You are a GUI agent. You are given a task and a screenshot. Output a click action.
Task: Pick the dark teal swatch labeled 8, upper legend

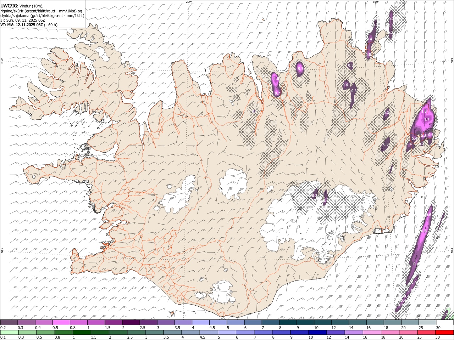288,322
